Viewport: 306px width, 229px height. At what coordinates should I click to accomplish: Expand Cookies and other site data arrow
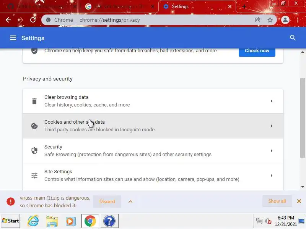click(272, 126)
